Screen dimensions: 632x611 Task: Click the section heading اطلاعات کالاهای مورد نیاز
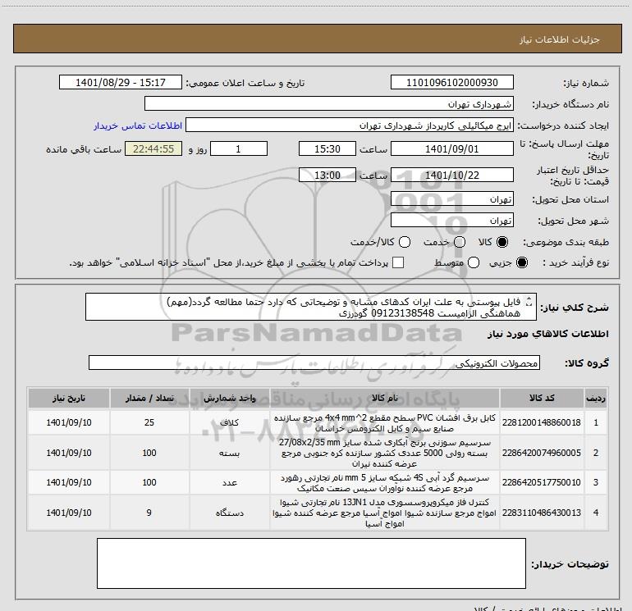[x=548, y=334]
